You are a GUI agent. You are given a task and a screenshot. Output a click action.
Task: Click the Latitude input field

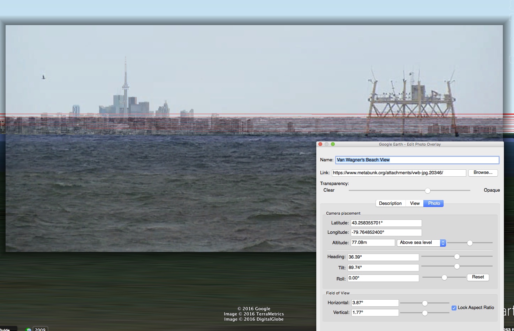386,223
